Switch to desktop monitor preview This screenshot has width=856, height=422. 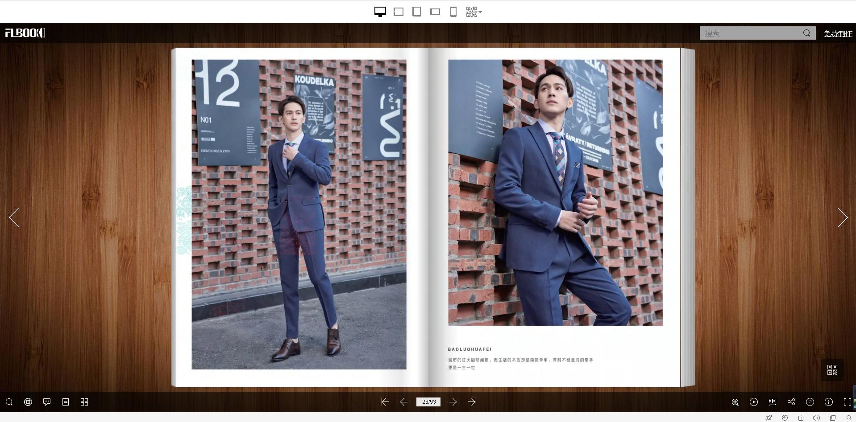tap(380, 12)
